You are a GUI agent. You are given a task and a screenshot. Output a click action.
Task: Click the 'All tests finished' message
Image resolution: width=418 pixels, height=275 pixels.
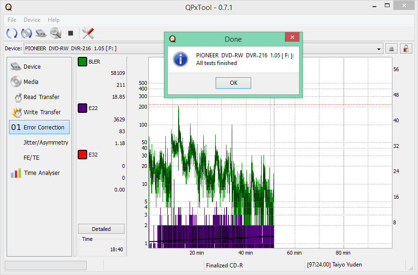pyautogui.click(x=217, y=63)
